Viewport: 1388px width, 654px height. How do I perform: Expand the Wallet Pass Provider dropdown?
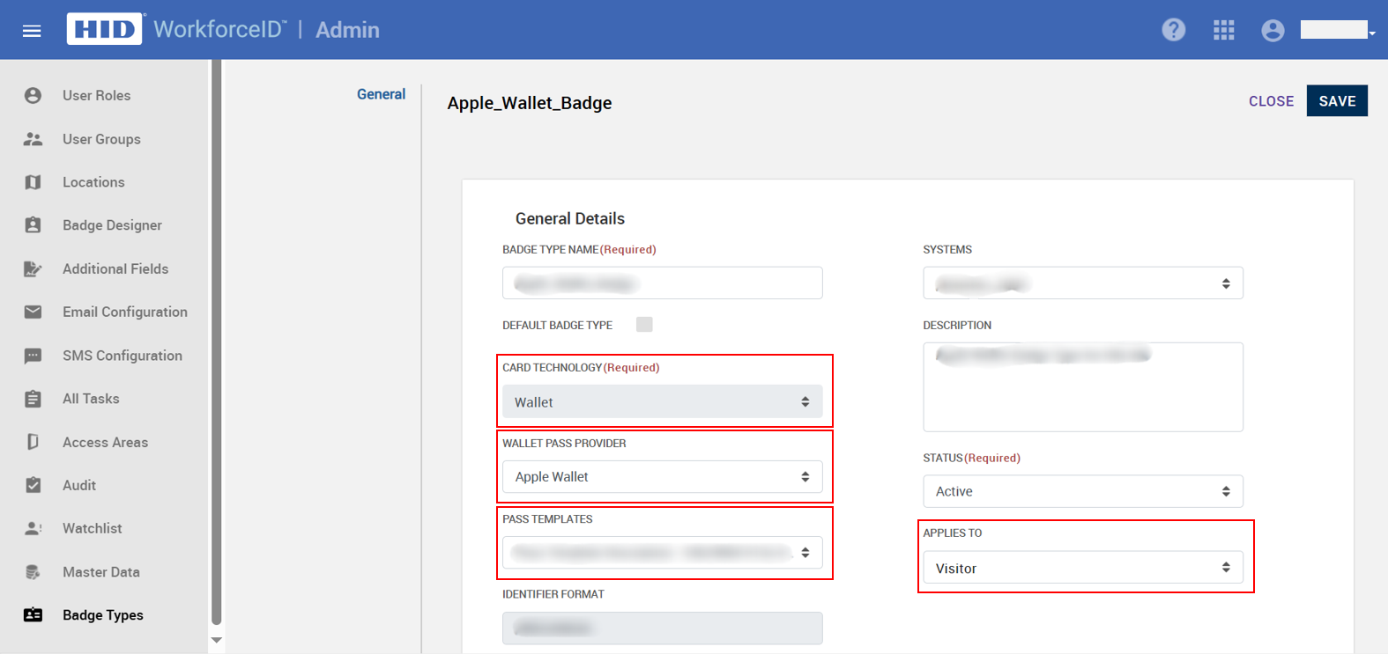tap(662, 477)
